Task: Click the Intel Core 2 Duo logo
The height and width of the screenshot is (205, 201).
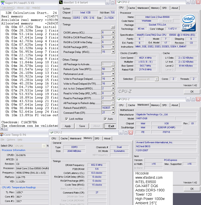Action: coord(188,23)
